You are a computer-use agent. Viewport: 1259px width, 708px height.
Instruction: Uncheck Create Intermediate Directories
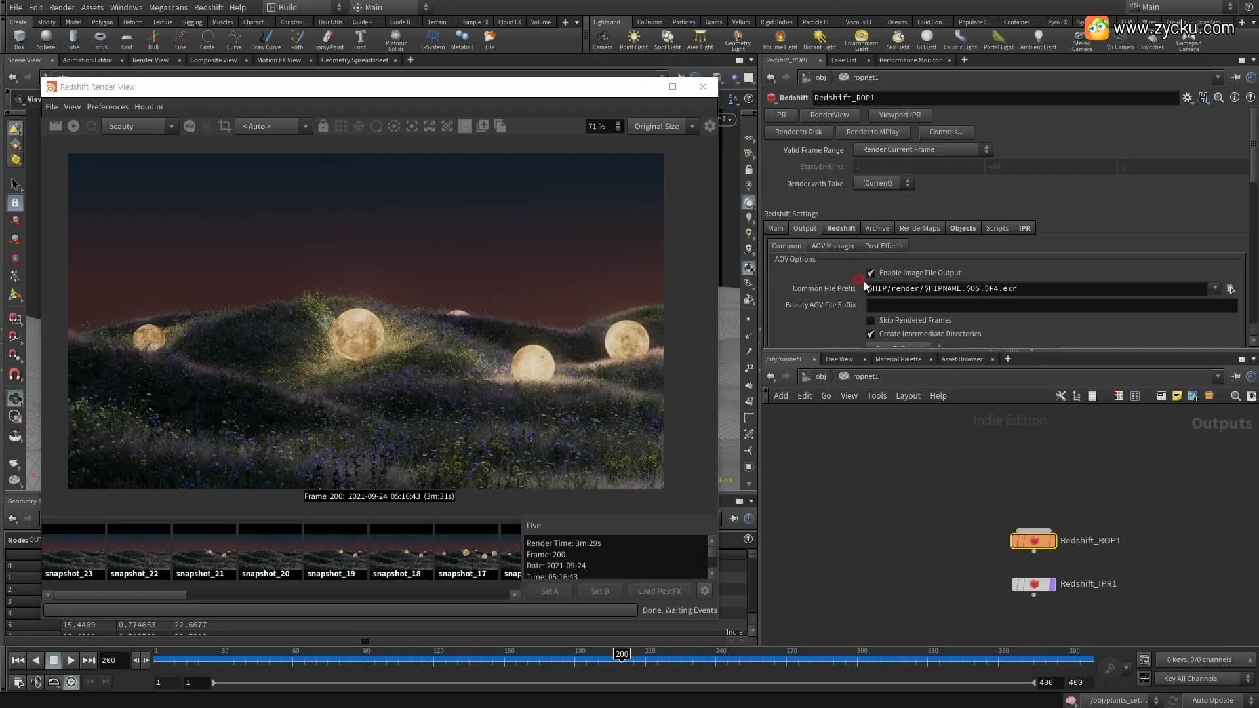tap(871, 334)
